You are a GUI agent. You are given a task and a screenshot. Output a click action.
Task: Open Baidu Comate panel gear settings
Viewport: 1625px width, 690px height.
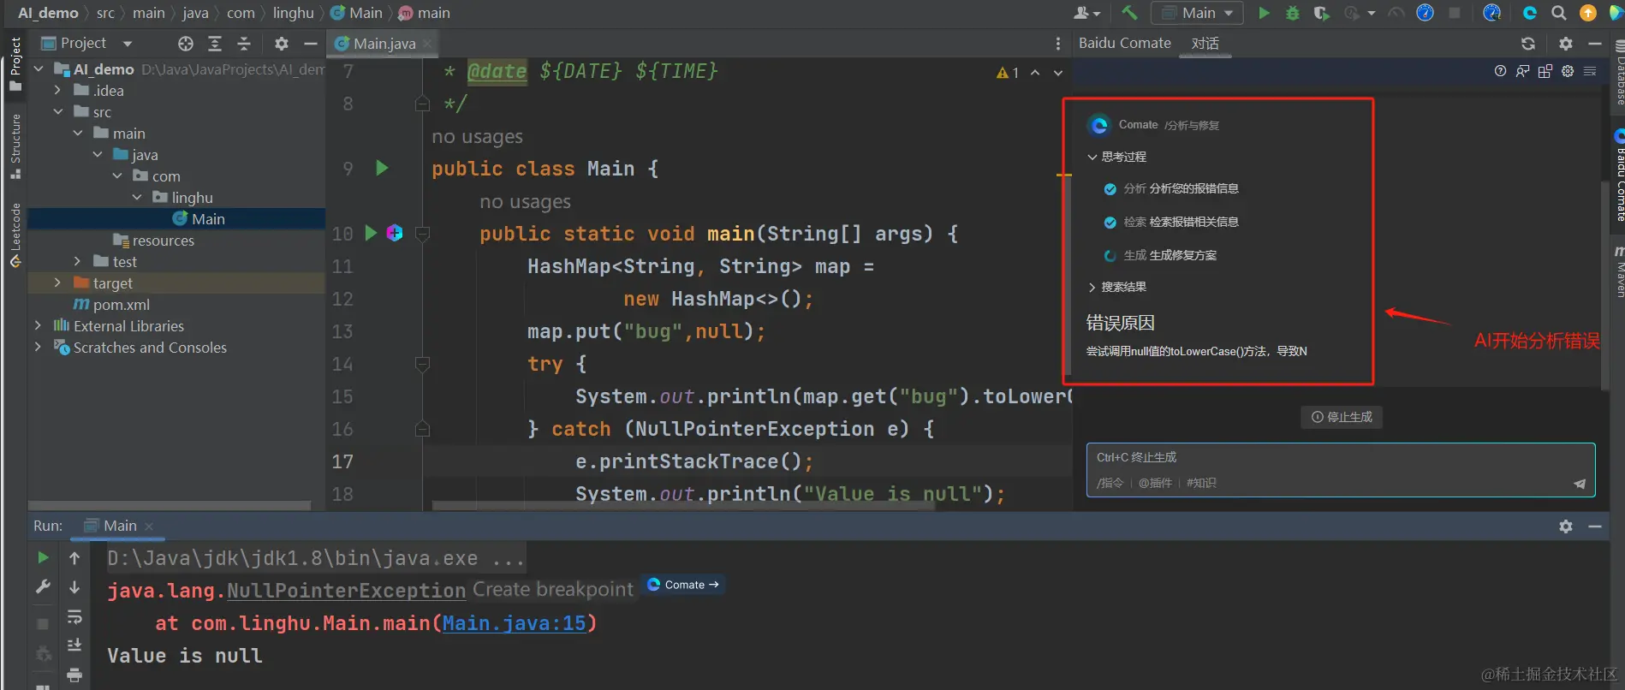click(1566, 44)
